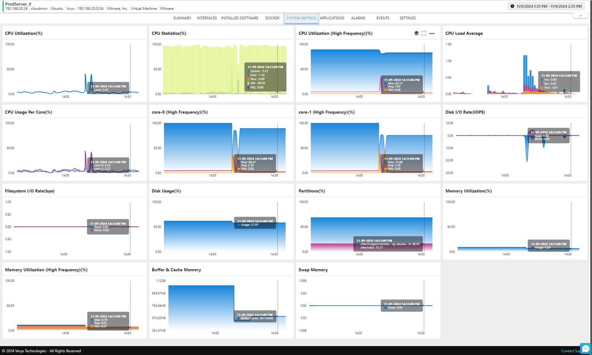
Task: Click the tallest blue bar in CPU Load Average
Action: click(525, 74)
